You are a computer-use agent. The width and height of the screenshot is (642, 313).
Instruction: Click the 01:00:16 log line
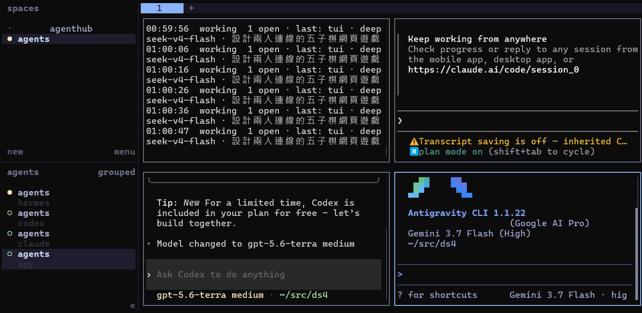(x=264, y=75)
